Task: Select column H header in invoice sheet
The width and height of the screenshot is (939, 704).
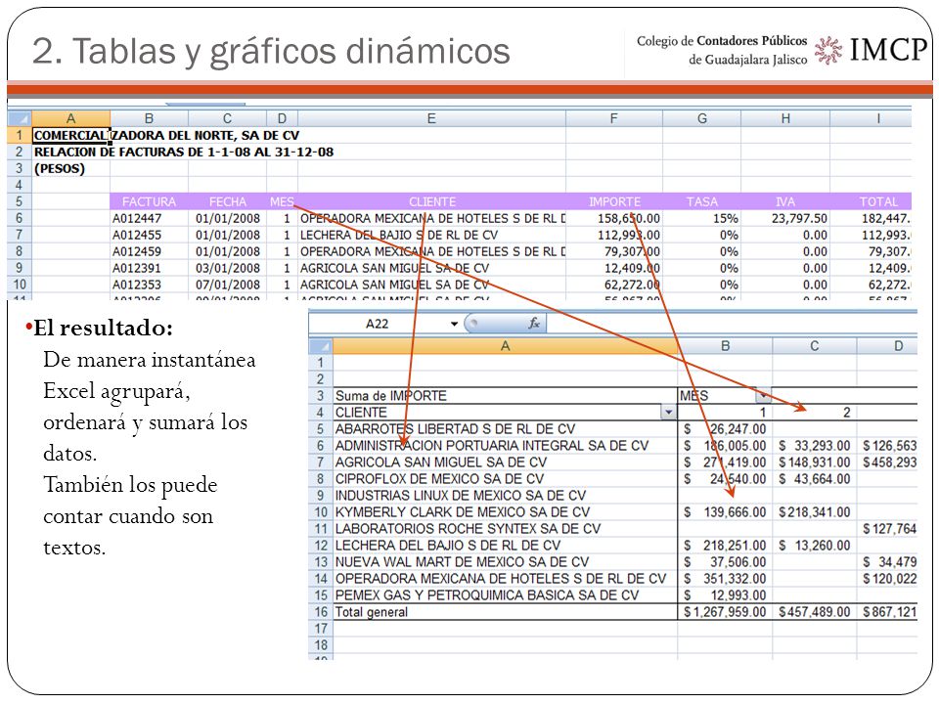Action: tap(785, 118)
